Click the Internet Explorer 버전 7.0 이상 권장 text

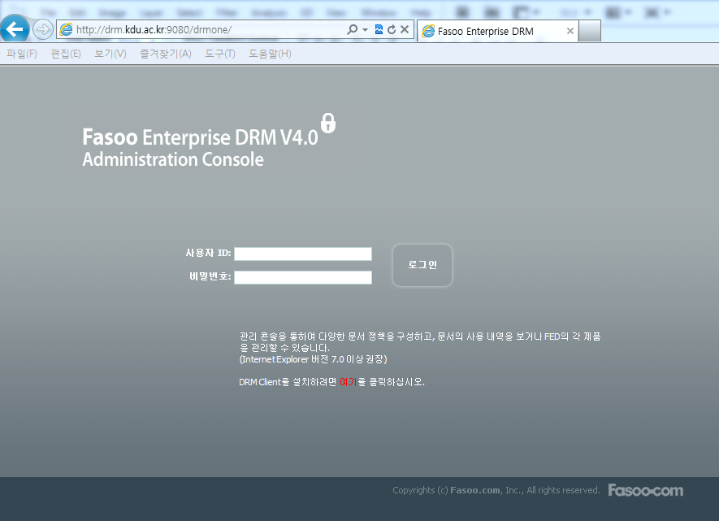click(313, 359)
